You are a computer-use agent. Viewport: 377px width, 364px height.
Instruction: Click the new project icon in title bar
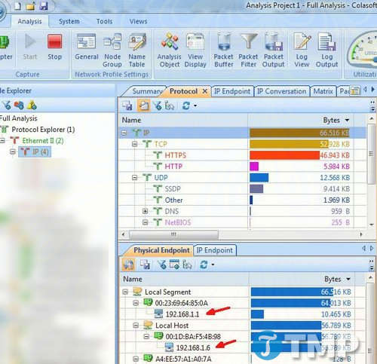click(17, 6)
